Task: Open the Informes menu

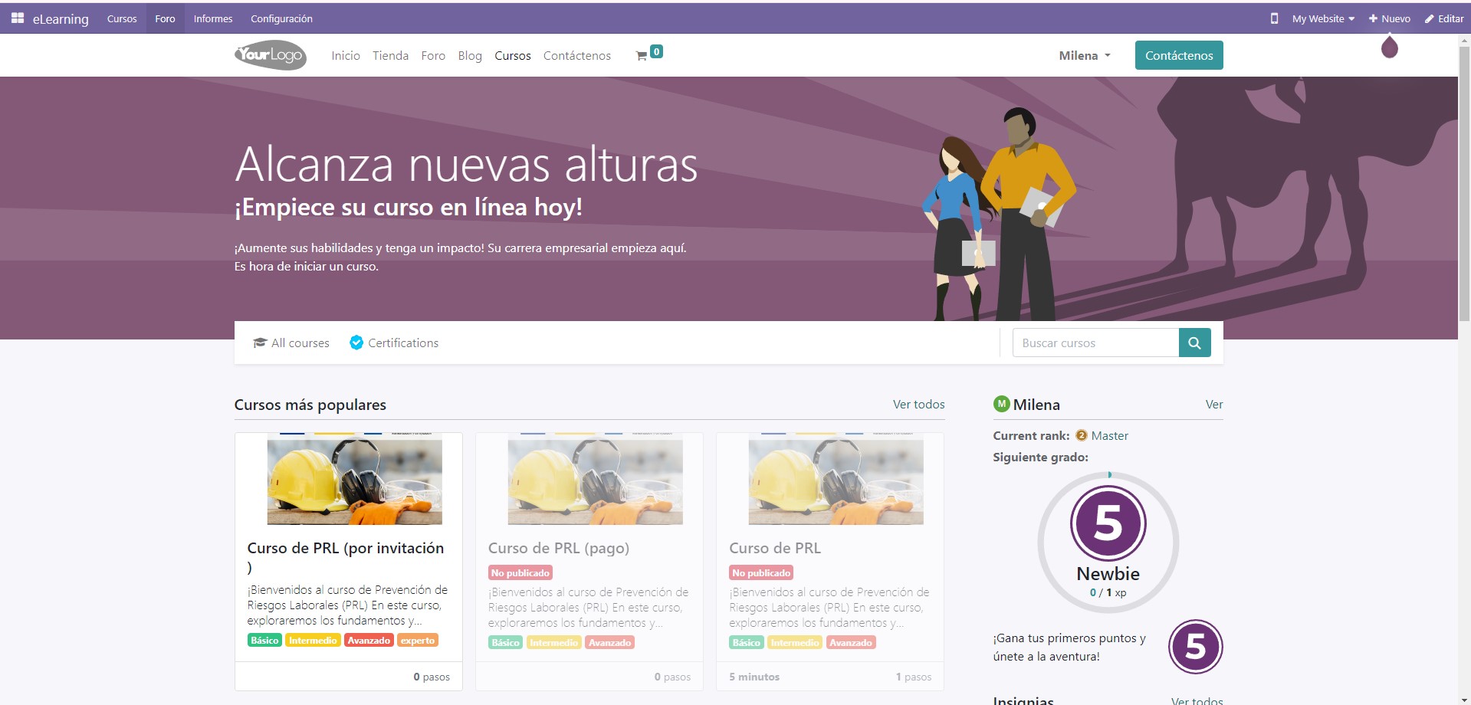Action: click(x=212, y=18)
